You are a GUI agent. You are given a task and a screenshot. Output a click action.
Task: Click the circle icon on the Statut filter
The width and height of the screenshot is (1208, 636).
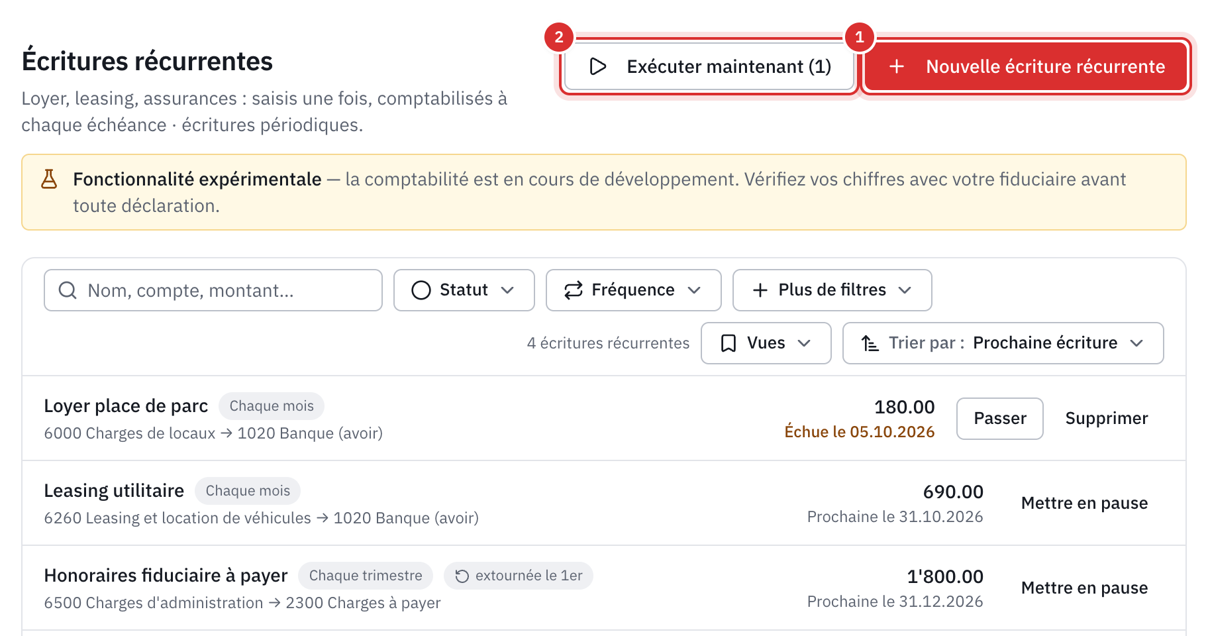[x=421, y=290]
